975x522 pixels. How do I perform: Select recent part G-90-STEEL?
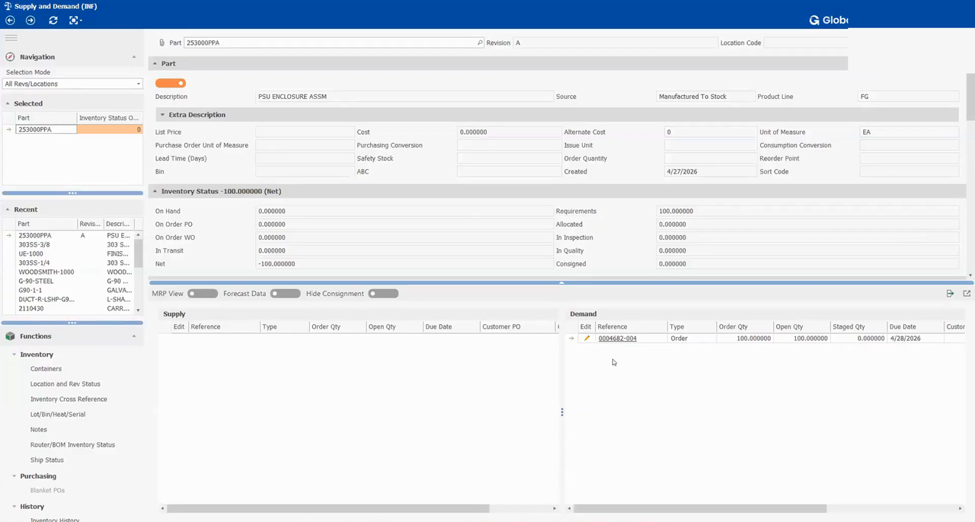pyautogui.click(x=36, y=282)
